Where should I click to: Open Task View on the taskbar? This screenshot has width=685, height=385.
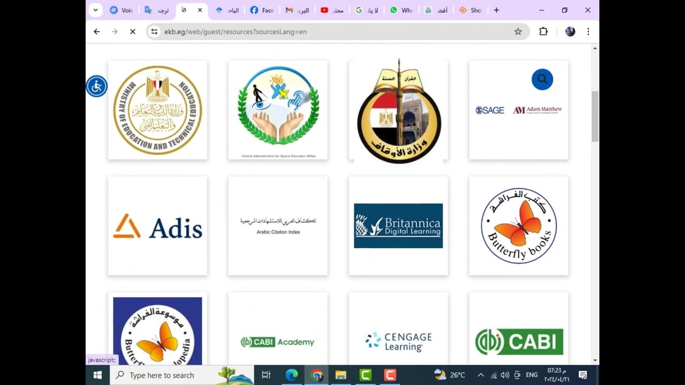pyautogui.click(x=266, y=375)
